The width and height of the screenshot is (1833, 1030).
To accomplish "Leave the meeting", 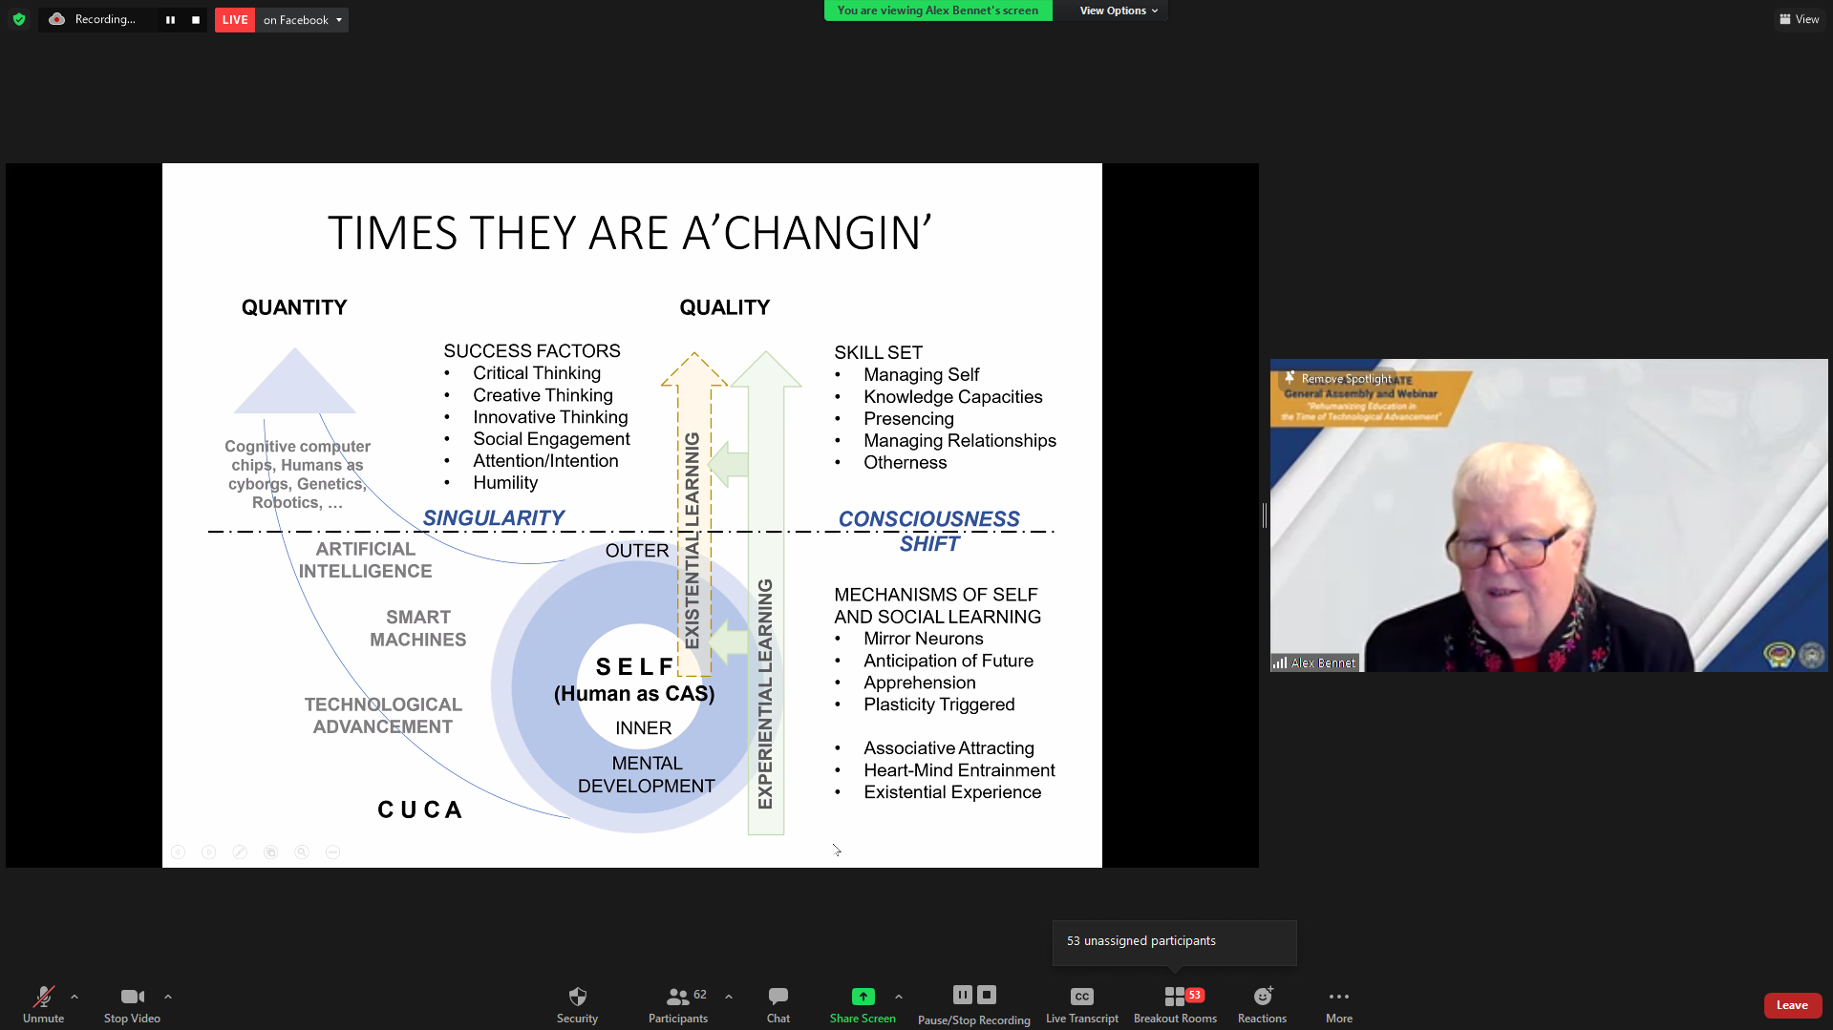I will tap(1791, 1005).
